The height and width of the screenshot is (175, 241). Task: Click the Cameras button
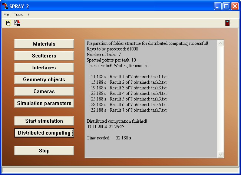pos(44,91)
